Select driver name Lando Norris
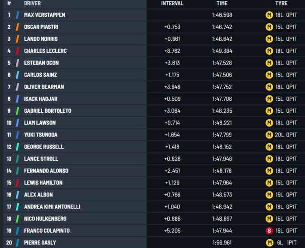 [x=41, y=39]
